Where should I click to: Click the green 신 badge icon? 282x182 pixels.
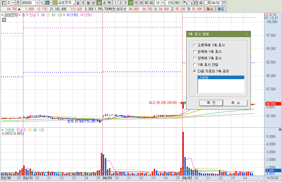pos(55,2)
